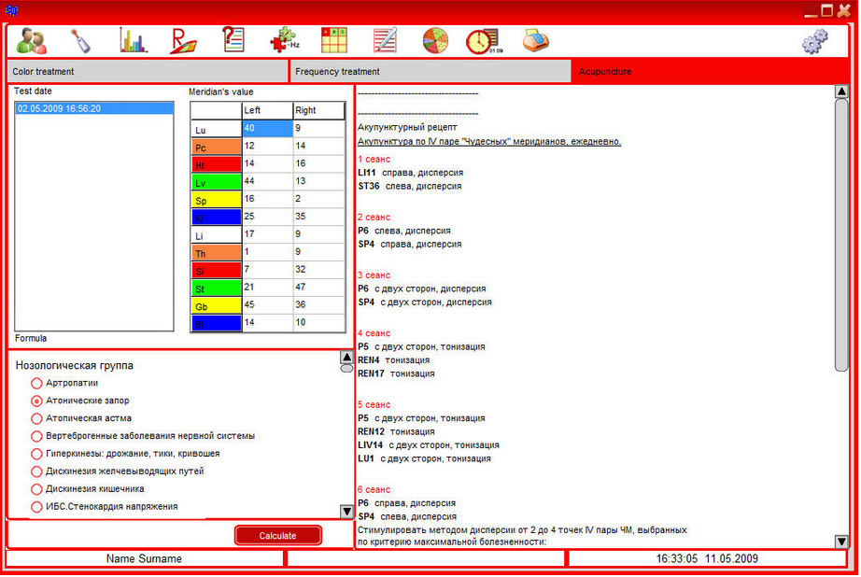Switch to the Frequency treatment tab
This screenshot has width=861, height=577.
(430, 71)
